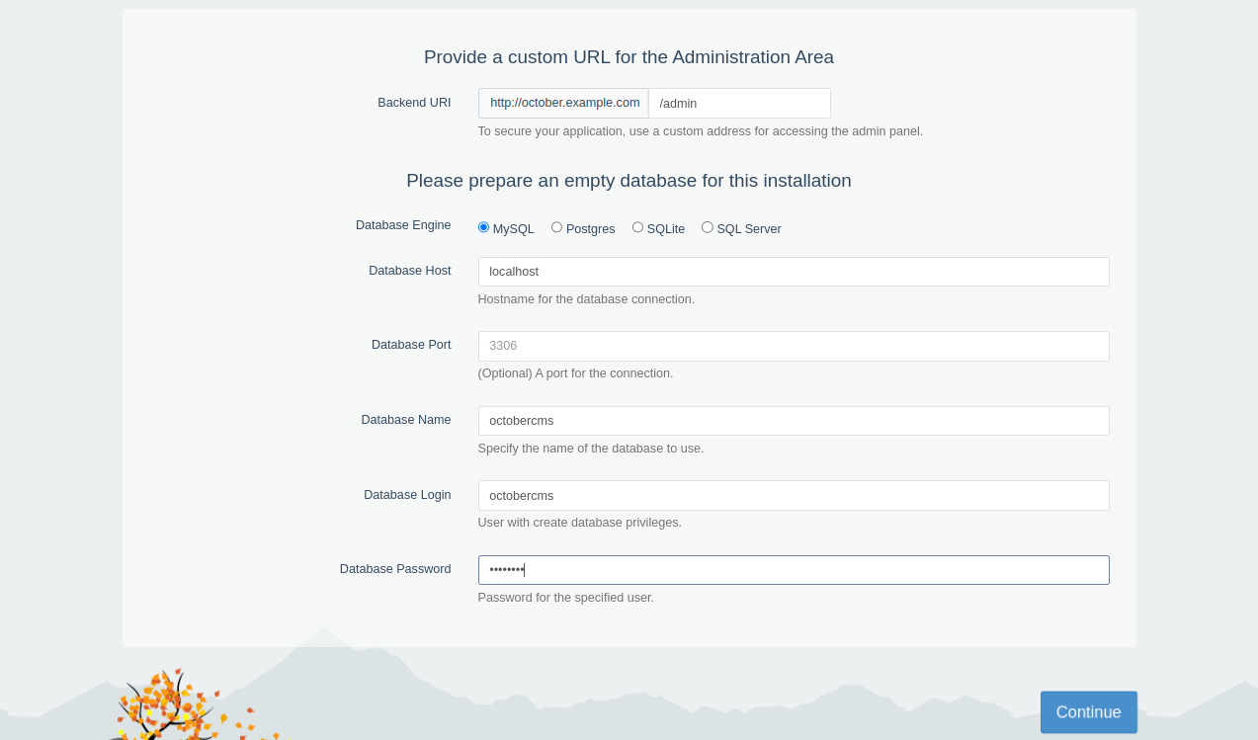Click the octobercms Database Login text box
The width and height of the screenshot is (1258, 740).
tap(793, 495)
